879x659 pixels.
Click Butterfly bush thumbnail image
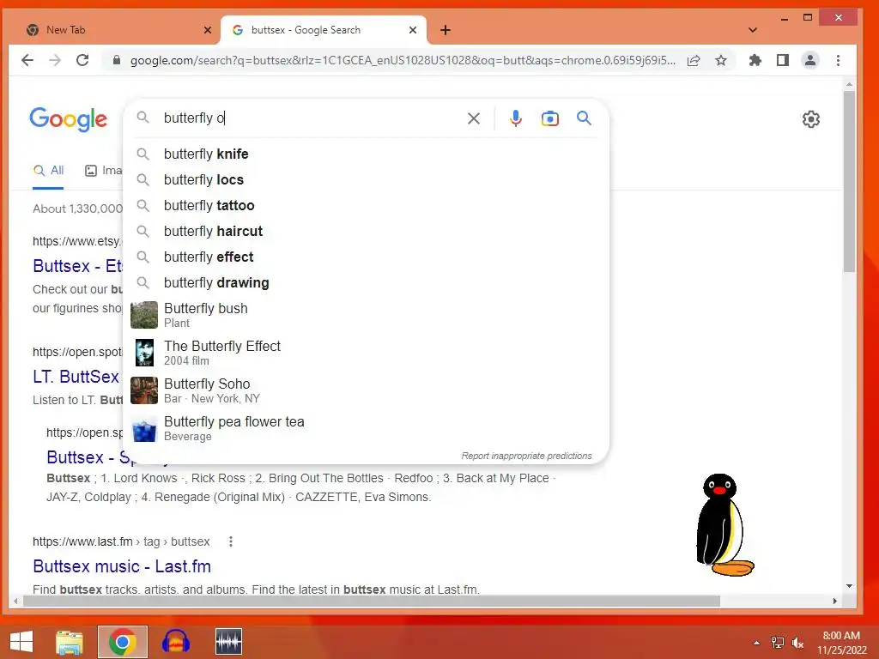click(x=144, y=315)
